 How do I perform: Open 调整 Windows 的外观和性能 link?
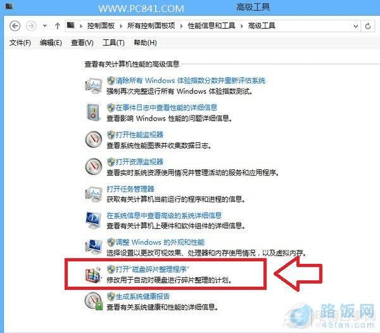click(x=160, y=242)
